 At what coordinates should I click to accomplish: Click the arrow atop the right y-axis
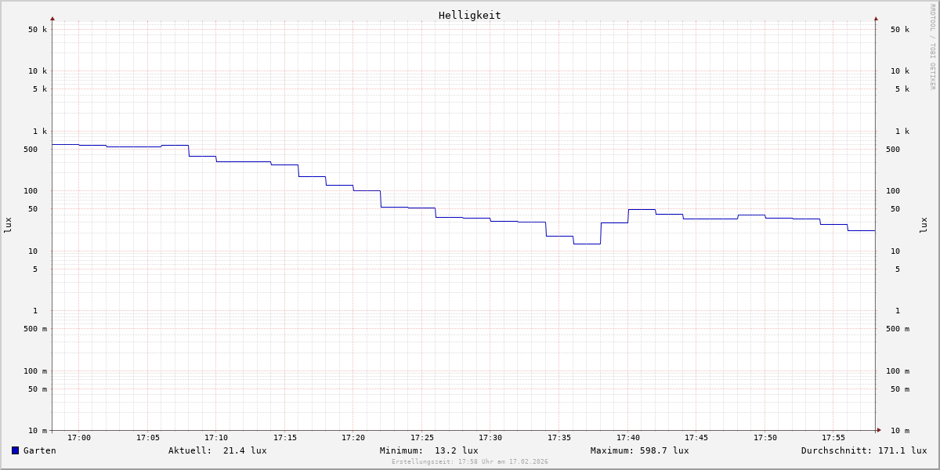click(876, 18)
